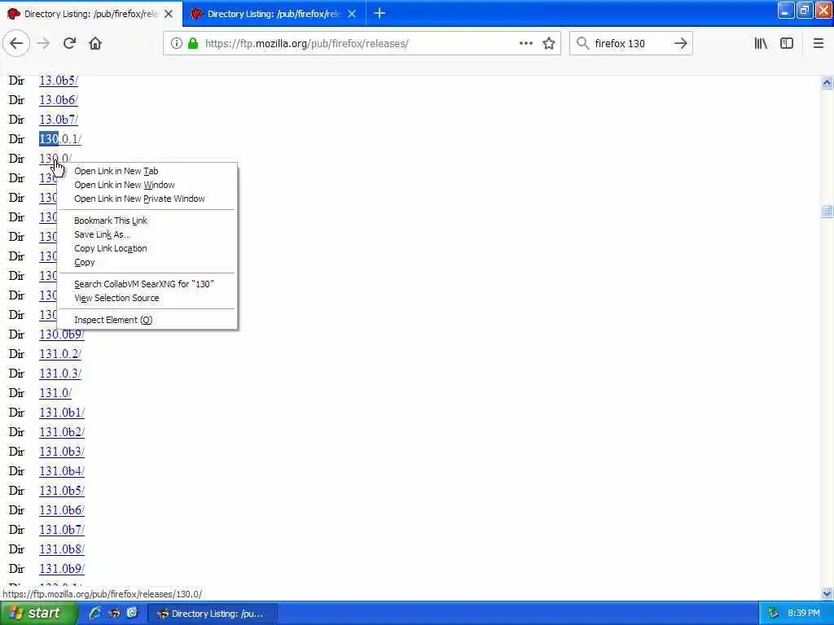The height and width of the screenshot is (625, 834).
Task: Select the first Directory Listing tab
Action: point(91,14)
